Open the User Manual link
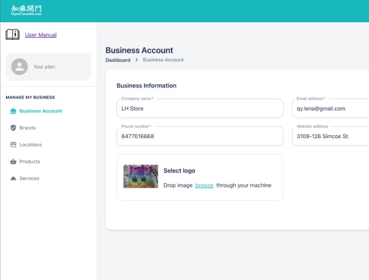This screenshot has width=369, height=280. pos(41,35)
